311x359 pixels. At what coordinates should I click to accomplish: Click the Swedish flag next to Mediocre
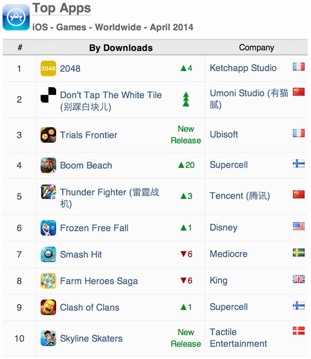click(x=298, y=253)
